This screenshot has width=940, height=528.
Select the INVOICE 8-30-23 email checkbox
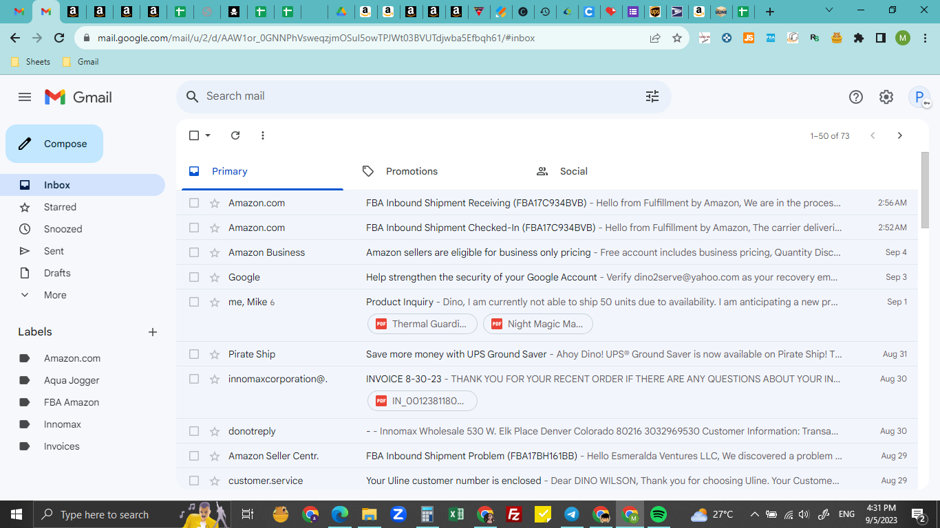(194, 379)
